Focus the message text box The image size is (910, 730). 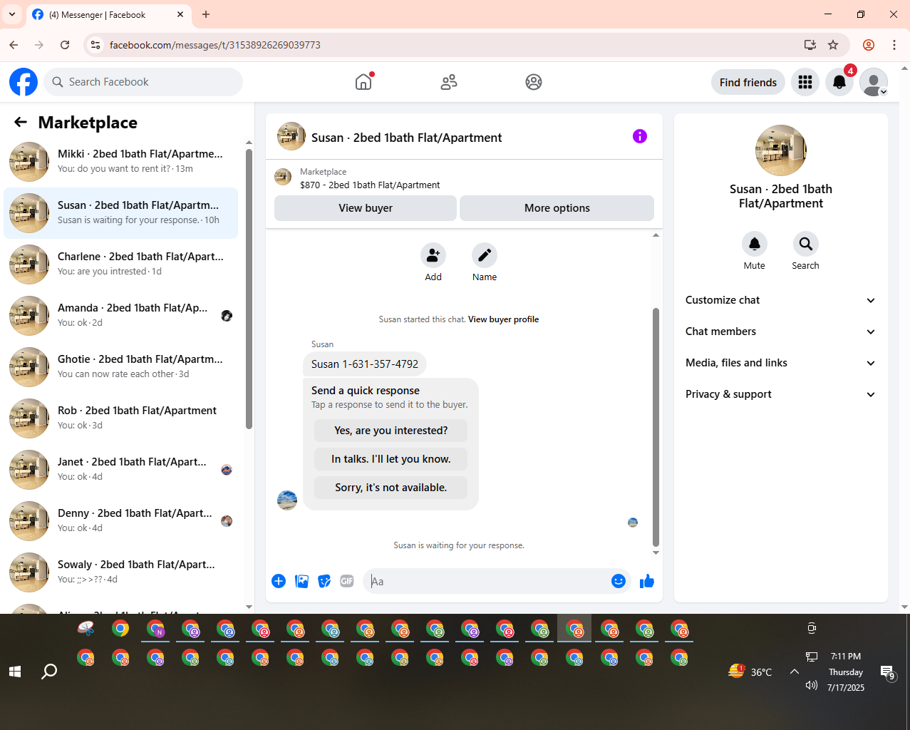487,581
